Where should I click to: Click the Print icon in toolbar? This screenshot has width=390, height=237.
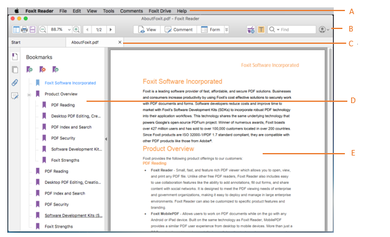tap(24, 30)
